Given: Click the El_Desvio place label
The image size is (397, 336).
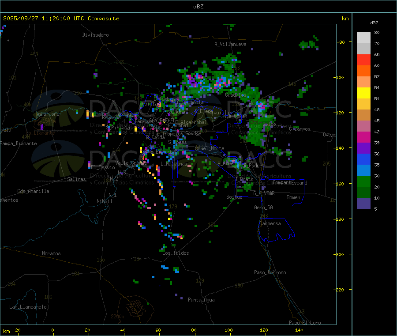Looking at the screenshot, I should pos(103,167).
